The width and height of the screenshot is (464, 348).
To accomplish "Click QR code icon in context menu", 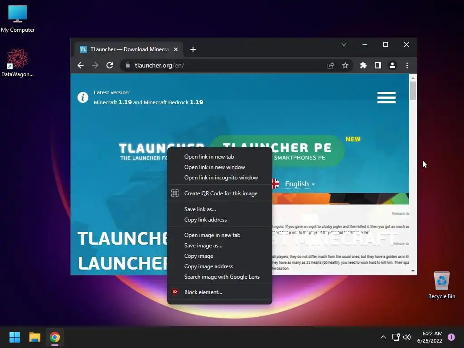I will pos(175,193).
